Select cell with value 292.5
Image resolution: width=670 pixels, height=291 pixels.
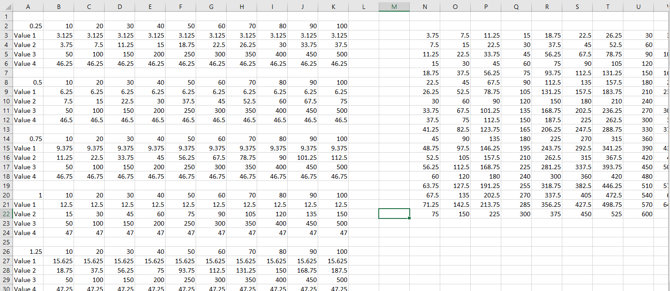pyautogui.click(x=577, y=148)
